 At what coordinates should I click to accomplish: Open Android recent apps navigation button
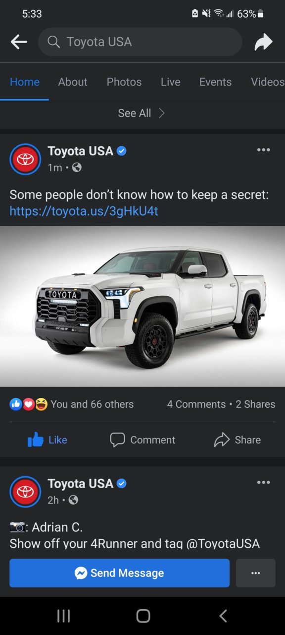coord(63,616)
